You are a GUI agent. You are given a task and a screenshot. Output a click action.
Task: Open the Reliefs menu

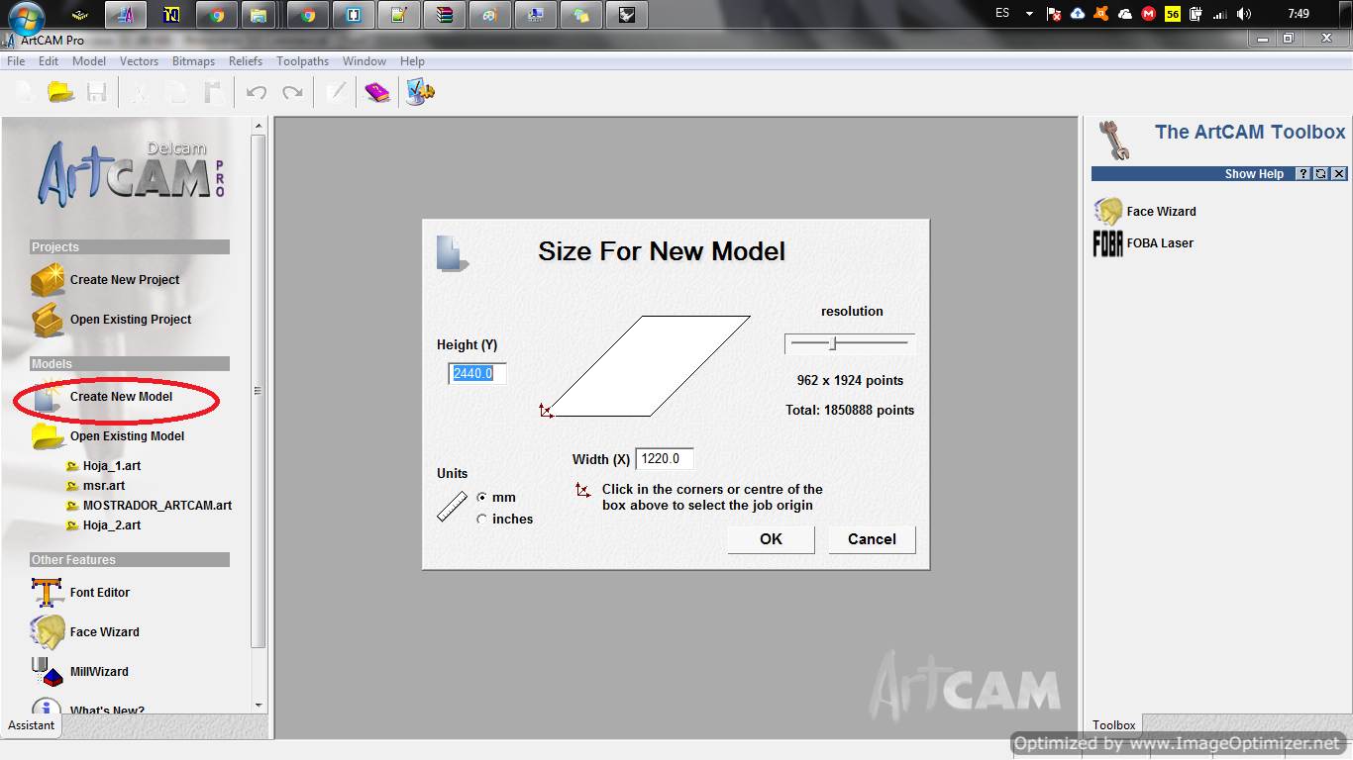[246, 61]
